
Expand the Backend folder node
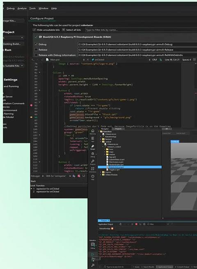(x=101, y=139)
